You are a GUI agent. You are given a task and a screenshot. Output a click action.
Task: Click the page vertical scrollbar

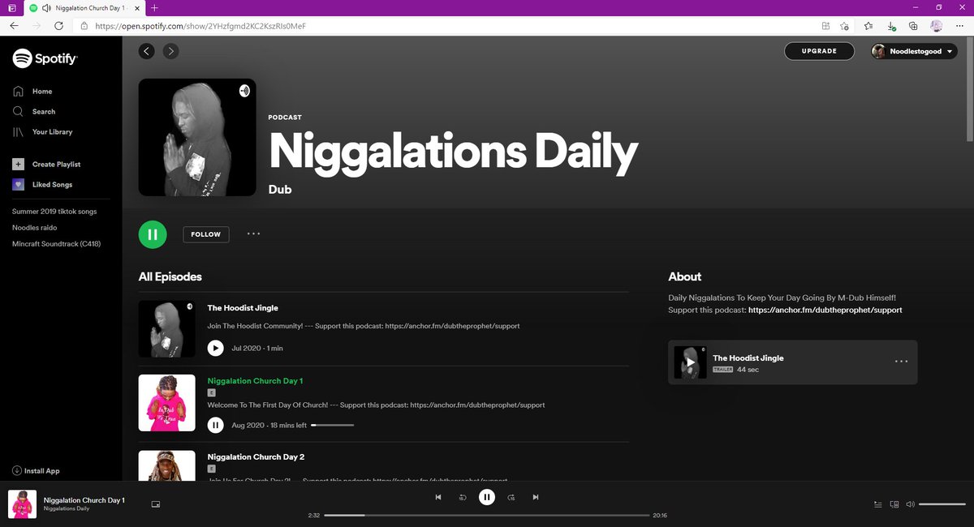(x=970, y=89)
